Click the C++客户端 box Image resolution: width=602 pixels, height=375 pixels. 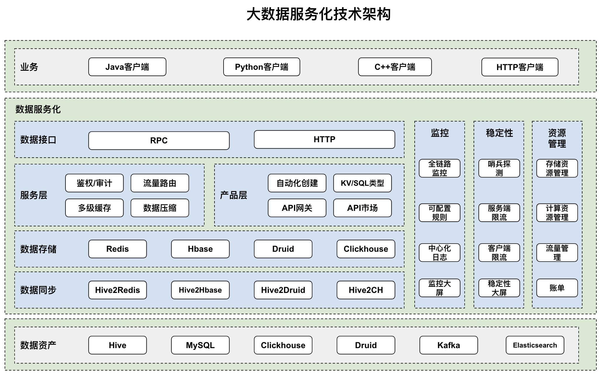pyautogui.click(x=395, y=67)
